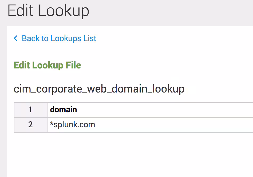Screen dimensions: 253x177
Task: Click the blank white area below the table
Action: (128, 155)
